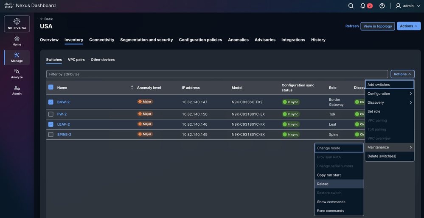Screen dimensions: 424x218
Task: Click IP address 10.82.140.146 cell
Action: point(195,124)
